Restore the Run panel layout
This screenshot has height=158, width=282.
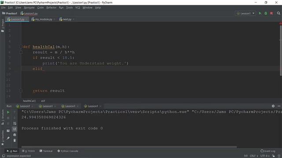pos(8,131)
